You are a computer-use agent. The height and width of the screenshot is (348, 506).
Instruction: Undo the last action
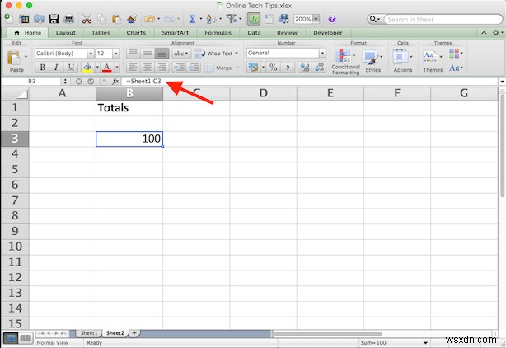pyautogui.click(x=149, y=19)
